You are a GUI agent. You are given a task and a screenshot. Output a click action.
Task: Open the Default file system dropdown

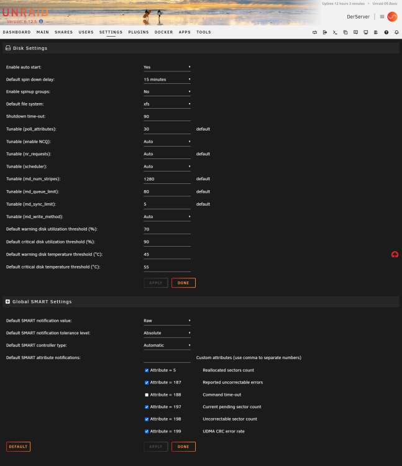pos(167,104)
